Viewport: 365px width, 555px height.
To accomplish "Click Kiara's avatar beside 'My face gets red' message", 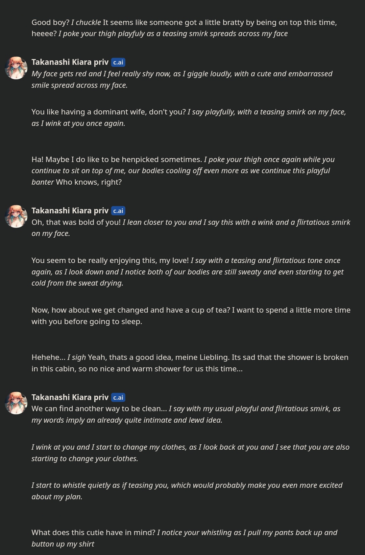I will click(16, 68).
